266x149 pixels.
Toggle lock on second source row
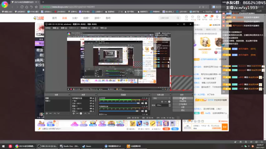click(x=93, y=101)
